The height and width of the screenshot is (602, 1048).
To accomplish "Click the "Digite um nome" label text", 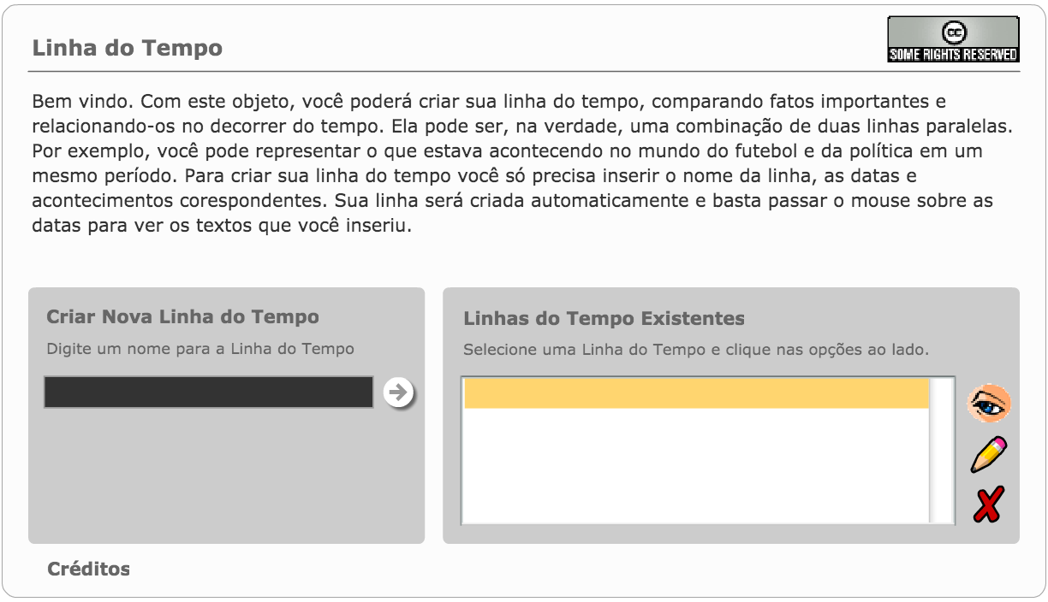I will pos(199,349).
